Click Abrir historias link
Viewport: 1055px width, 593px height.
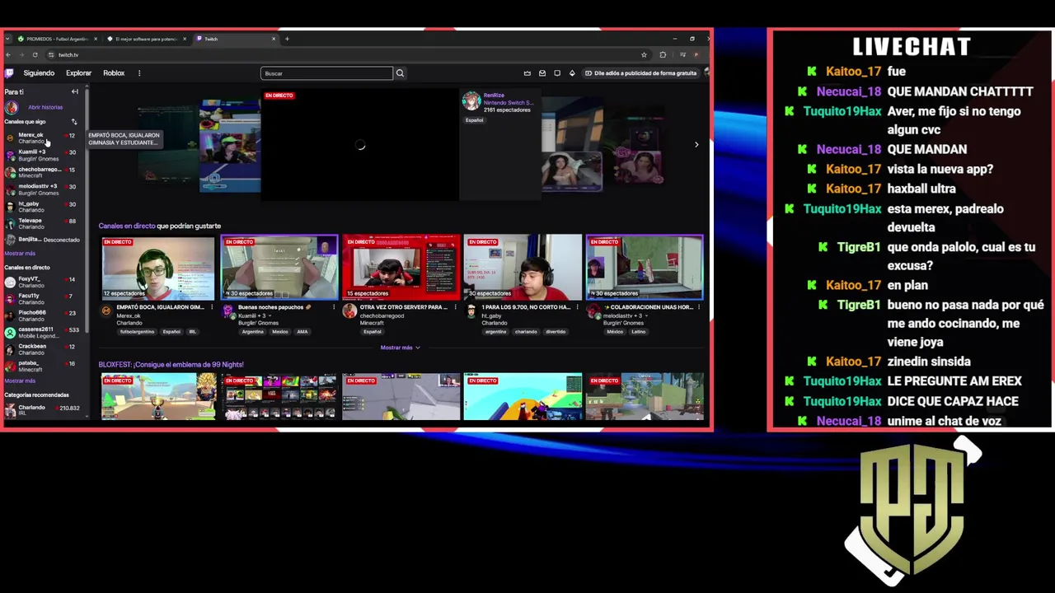pos(45,107)
